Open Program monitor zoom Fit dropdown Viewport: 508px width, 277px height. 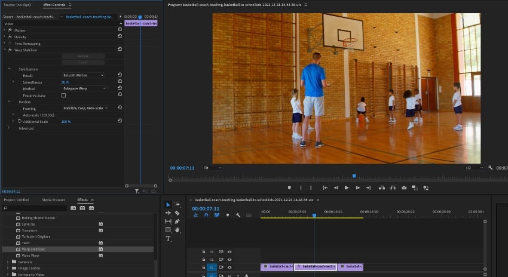[x=212, y=168]
